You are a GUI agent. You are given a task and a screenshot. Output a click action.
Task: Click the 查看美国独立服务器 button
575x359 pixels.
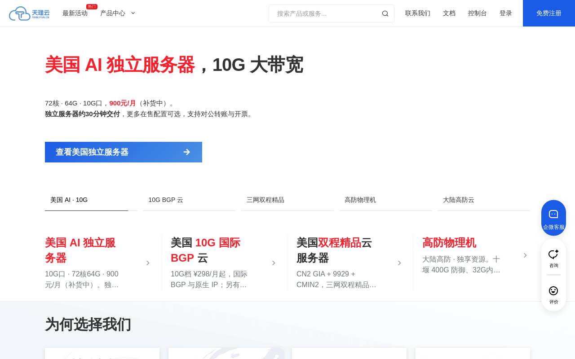click(x=124, y=152)
